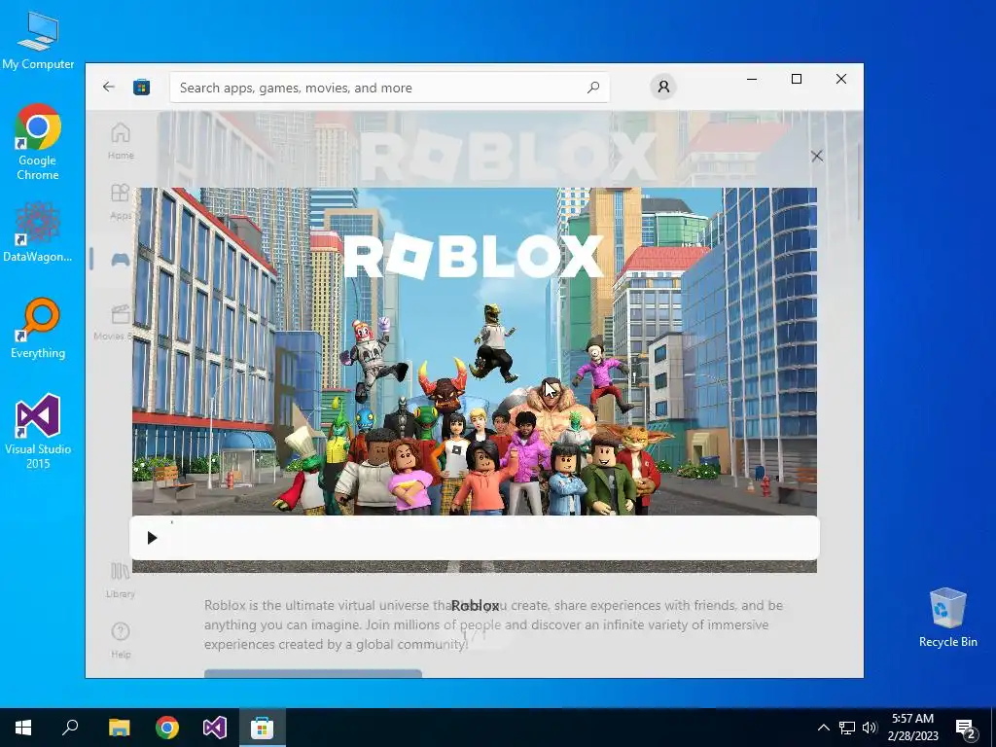996x747 pixels.
Task: Open File Explorer from taskbar
Action: (119, 728)
